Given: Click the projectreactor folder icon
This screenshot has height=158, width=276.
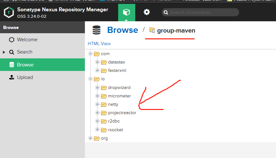Looking at the screenshot, I should 104,113.
